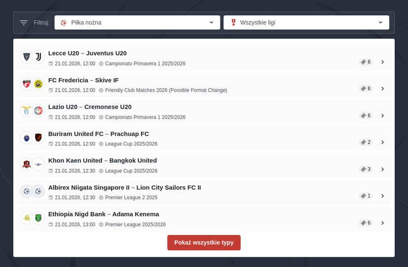
Task: Click the Khon Kaen United team logo
Action: point(27,164)
